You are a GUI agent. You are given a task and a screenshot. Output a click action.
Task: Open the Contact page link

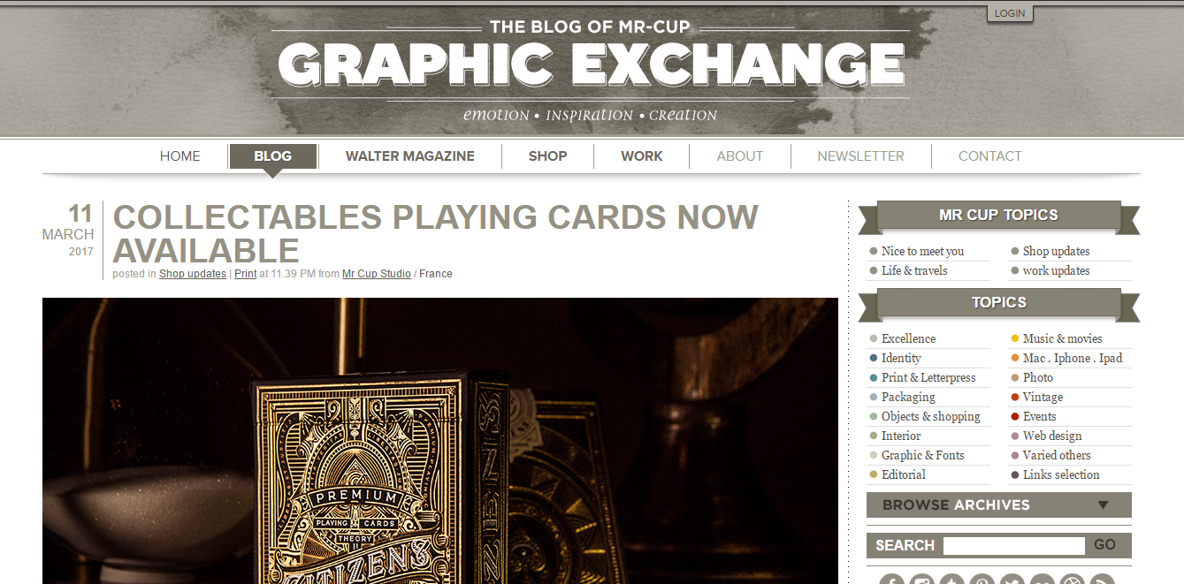coord(989,156)
